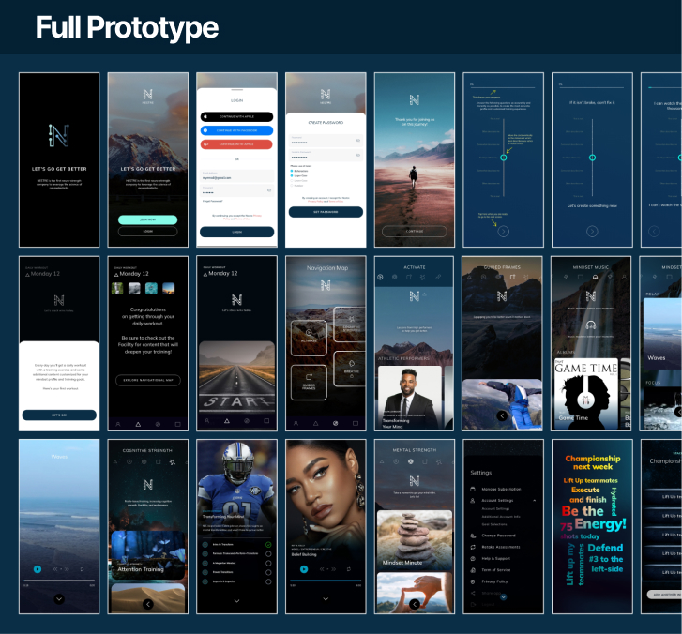Viewport: 682px width, 634px height.
Task: Click the Guided Frames tile icon on Navigation Map
Action: 309,377
